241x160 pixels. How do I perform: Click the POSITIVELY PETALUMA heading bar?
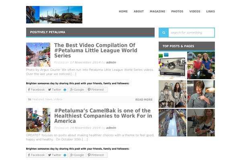pyautogui.click(x=90, y=32)
